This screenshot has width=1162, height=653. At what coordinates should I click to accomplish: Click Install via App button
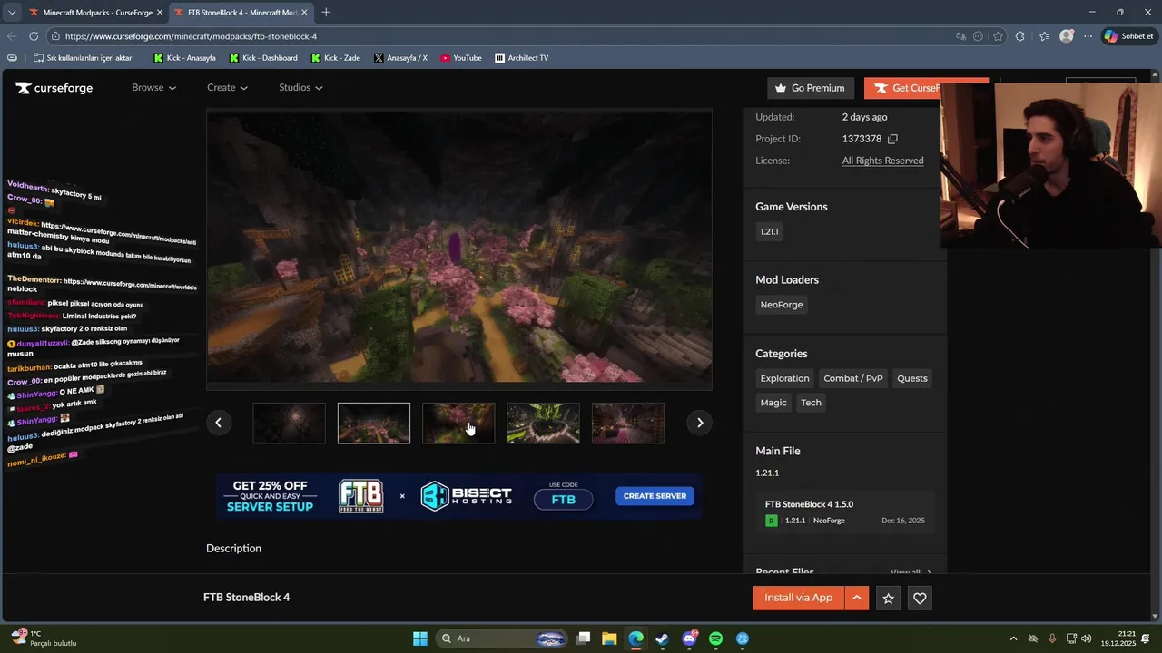[798, 598]
